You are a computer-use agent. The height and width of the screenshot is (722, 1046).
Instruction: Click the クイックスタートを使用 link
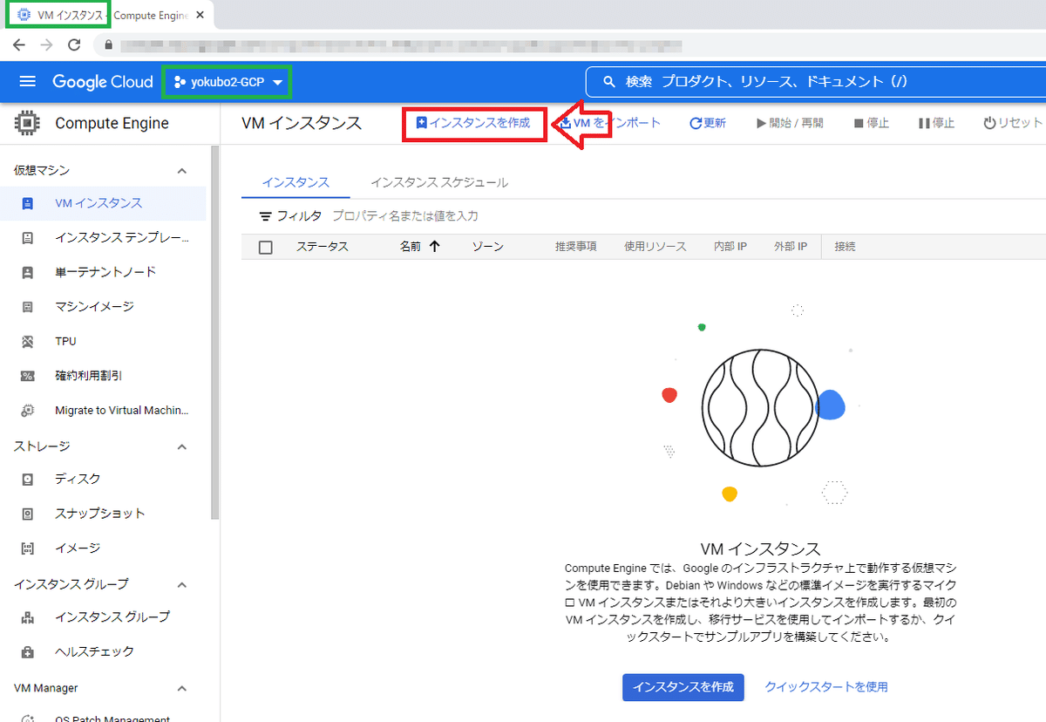826,687
